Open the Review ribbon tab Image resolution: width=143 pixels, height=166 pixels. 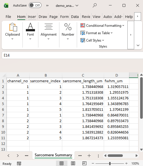pos(86,17)
